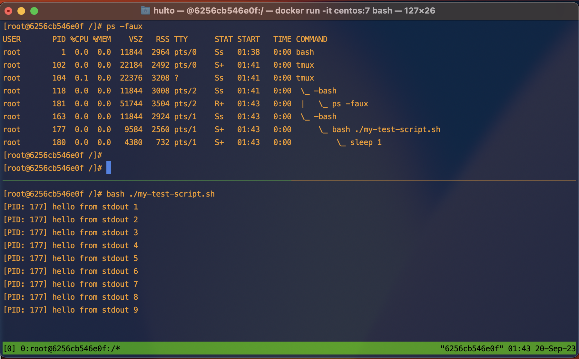Click the 'tmux' command on the PID 104 row
The height and width of the screenshot is (359, 579).
tap(305, 78)
